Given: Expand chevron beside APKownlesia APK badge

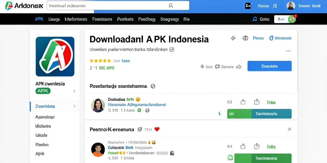Looking at the screenshot, I should click(74, 91).
